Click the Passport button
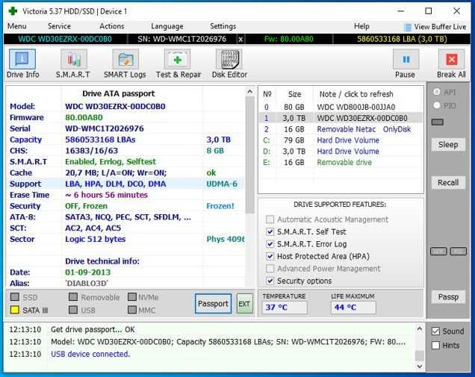 (x=213, y=303)
